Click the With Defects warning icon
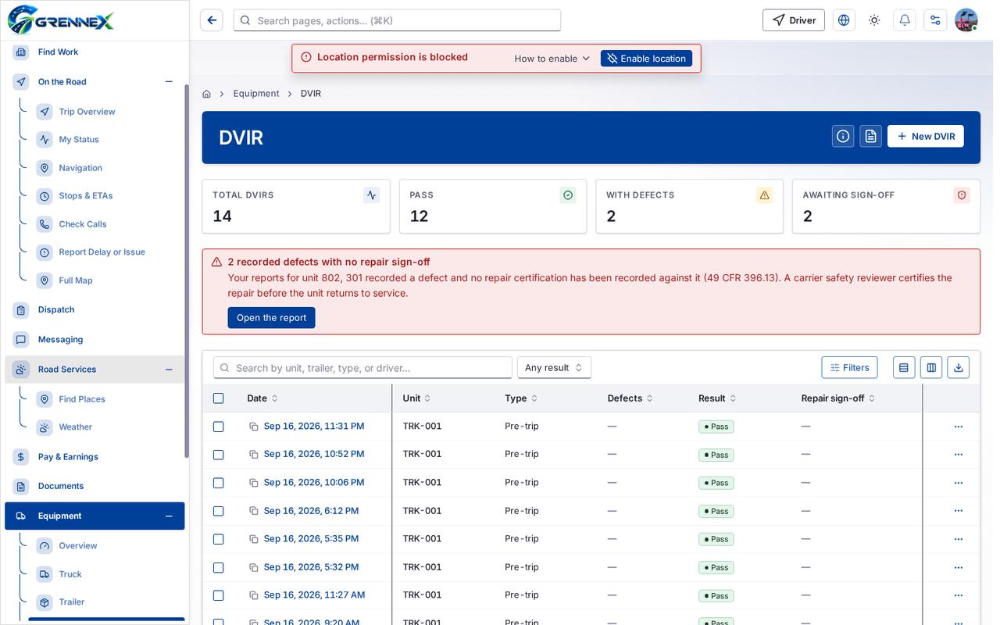This screenshot has height=625, width=1000. 764,195
